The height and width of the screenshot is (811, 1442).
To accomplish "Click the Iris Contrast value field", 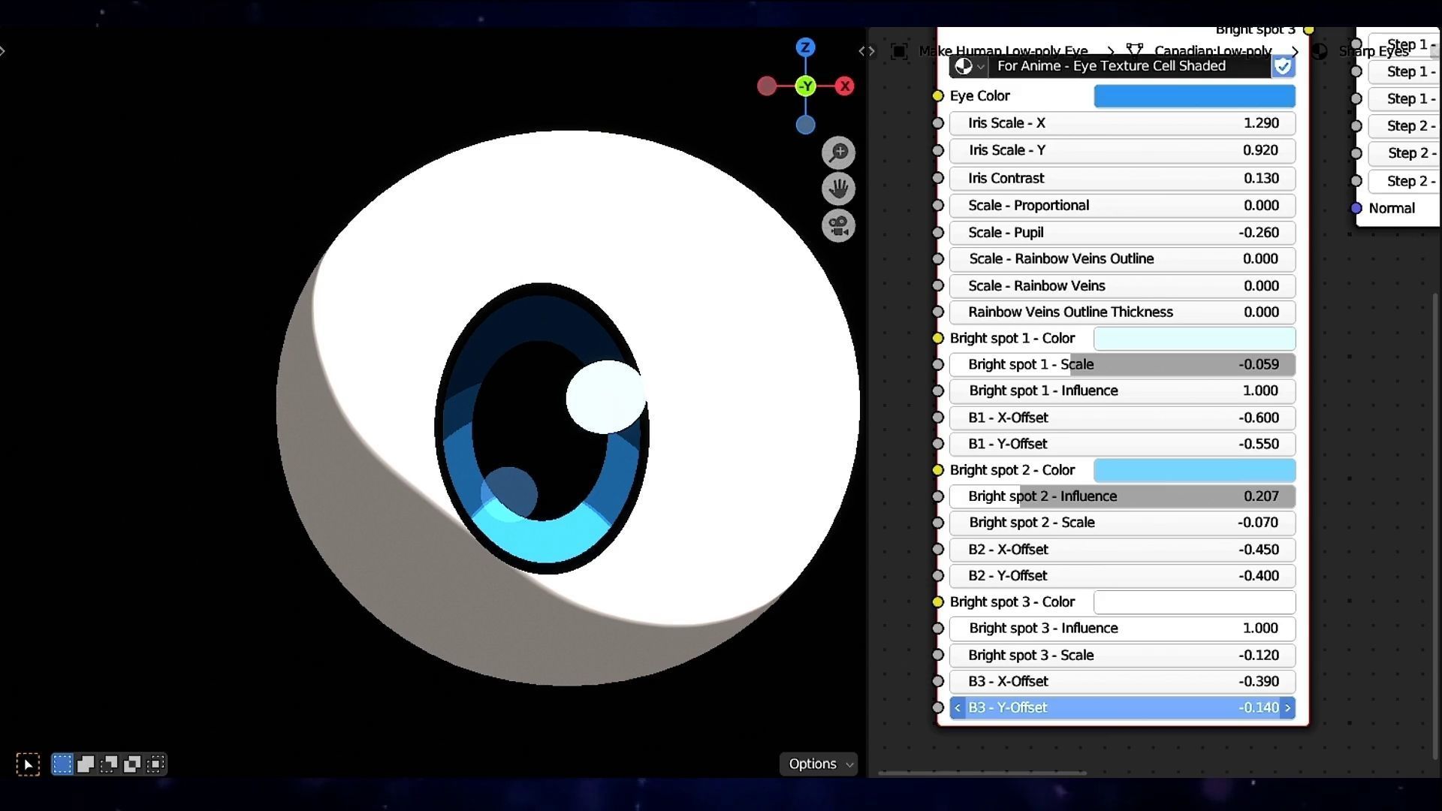I will click(1122, 178).
